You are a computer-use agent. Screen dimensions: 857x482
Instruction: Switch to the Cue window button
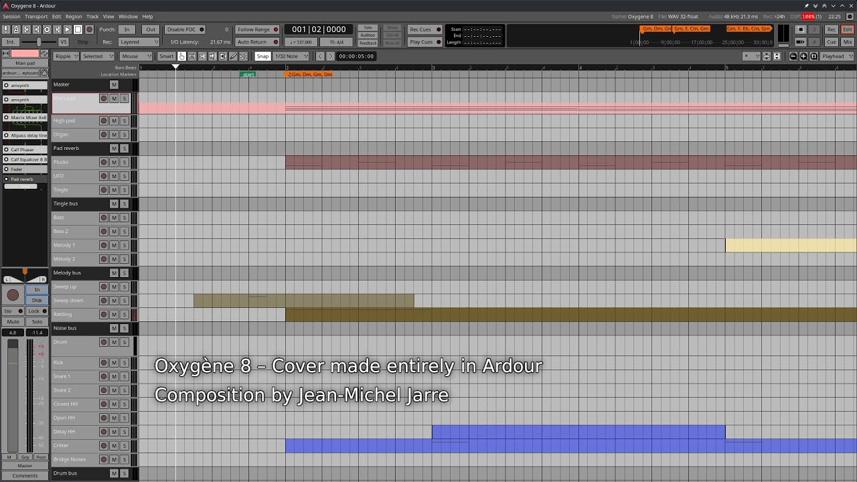pos(831,42)
